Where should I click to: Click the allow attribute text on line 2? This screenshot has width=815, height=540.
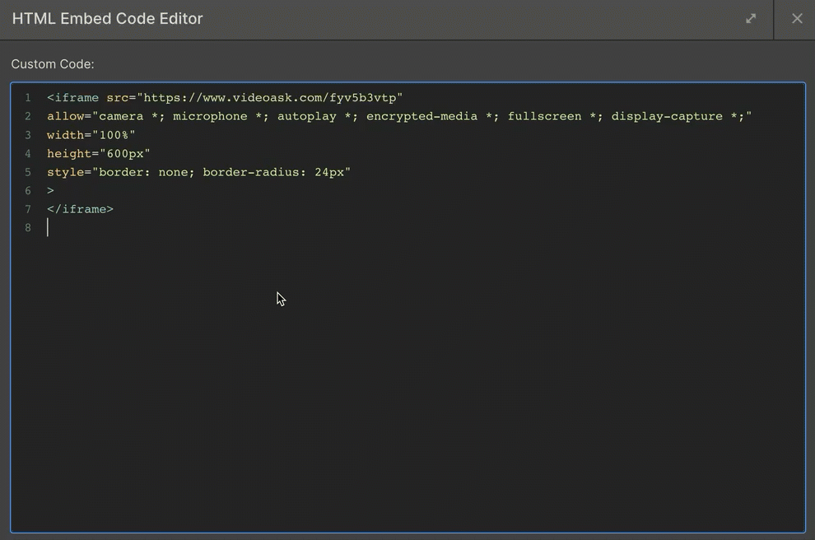coord(399,116)
